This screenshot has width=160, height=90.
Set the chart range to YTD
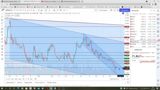point(23,79)
